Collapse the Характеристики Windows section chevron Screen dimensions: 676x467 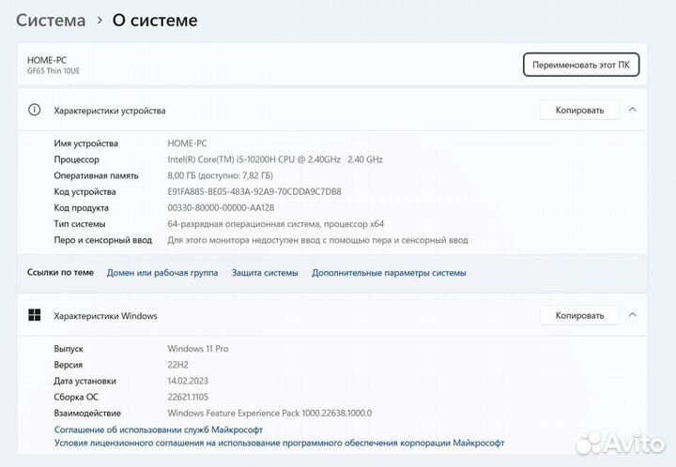pyautogui.click(x=632, y=315)
